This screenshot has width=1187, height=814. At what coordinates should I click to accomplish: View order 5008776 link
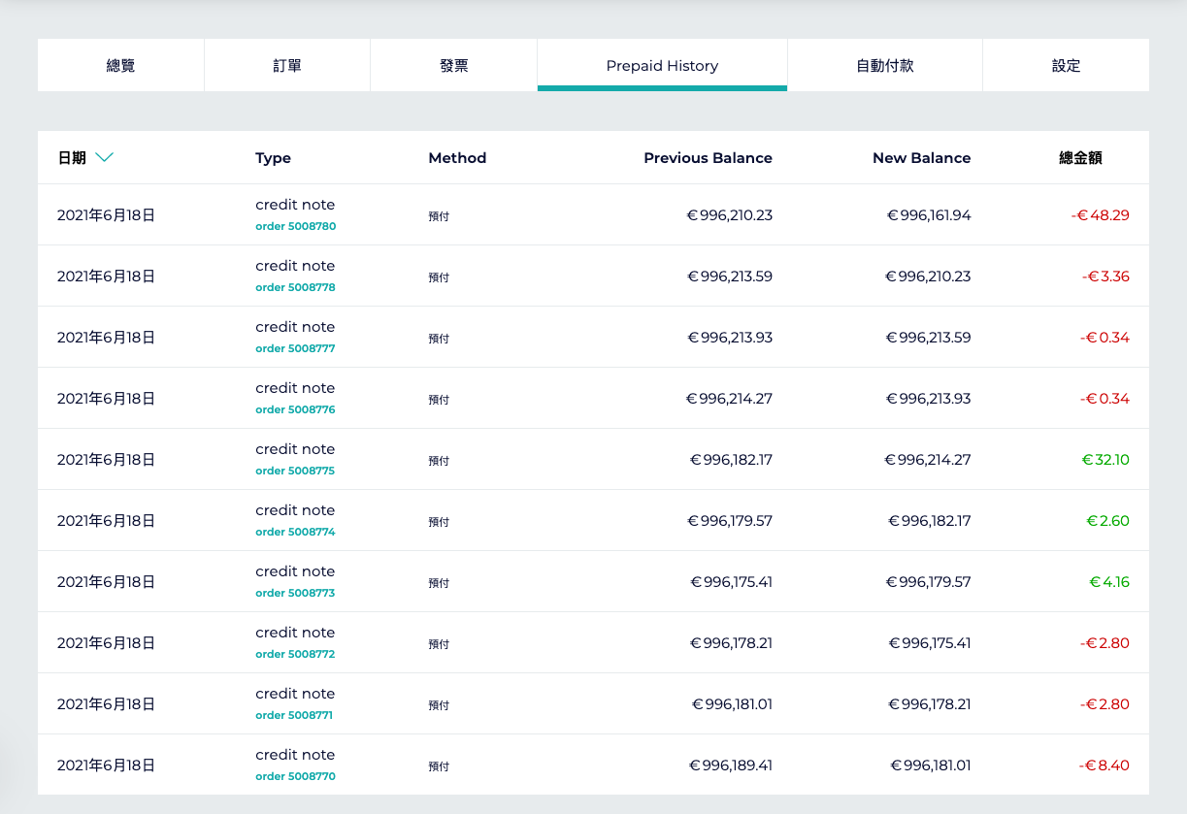click(295, 409)
